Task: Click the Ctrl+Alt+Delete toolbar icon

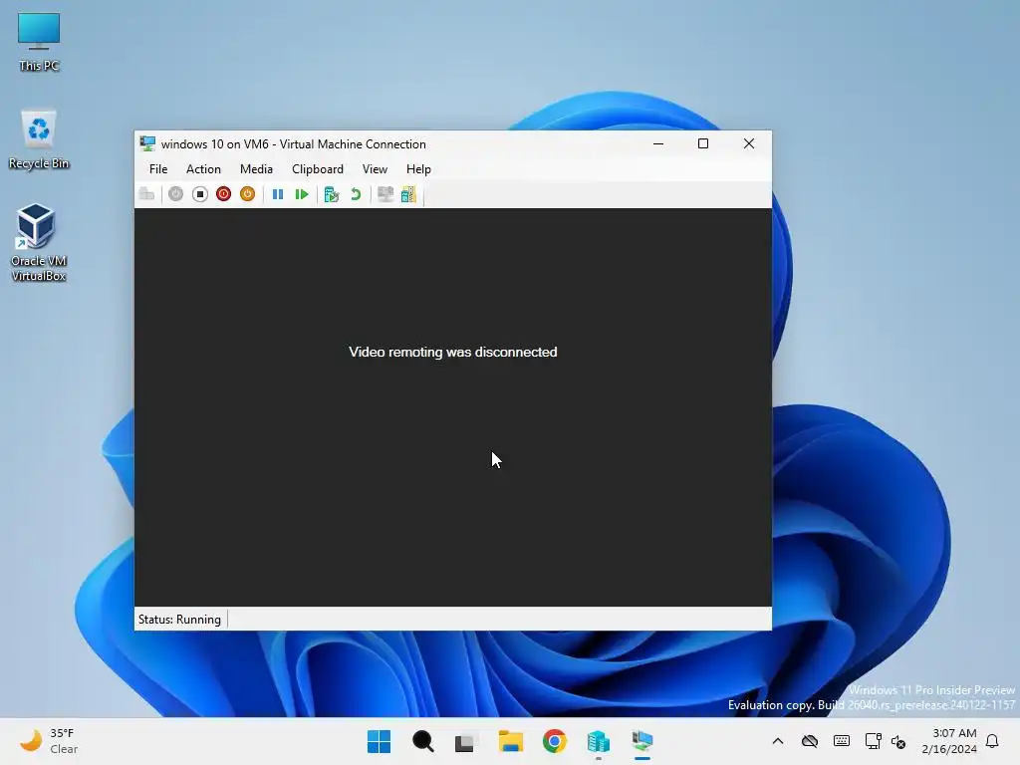Action: pyautogui.click(x=147, y=194)
